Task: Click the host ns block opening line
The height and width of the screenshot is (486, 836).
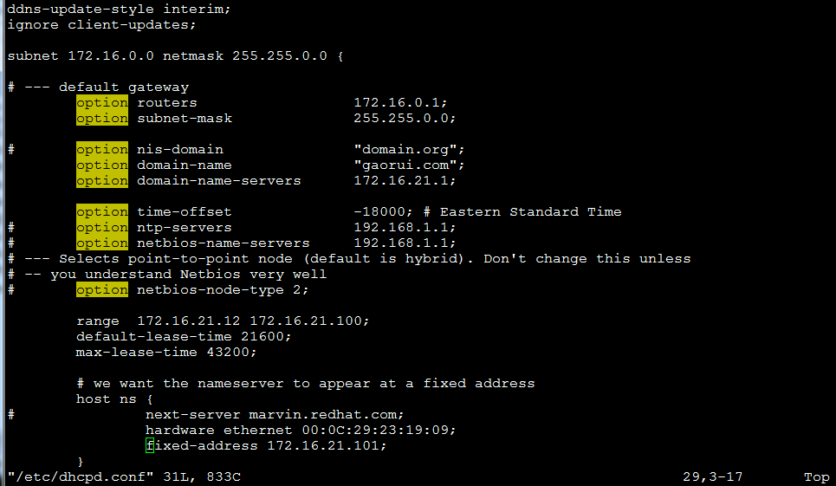Action: point(114,399)
